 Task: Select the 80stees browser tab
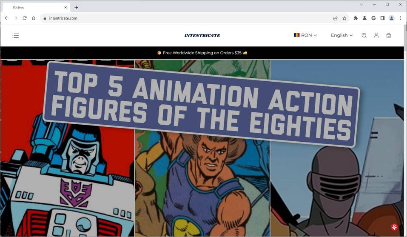pyautogui.click(x=36, y=8)
